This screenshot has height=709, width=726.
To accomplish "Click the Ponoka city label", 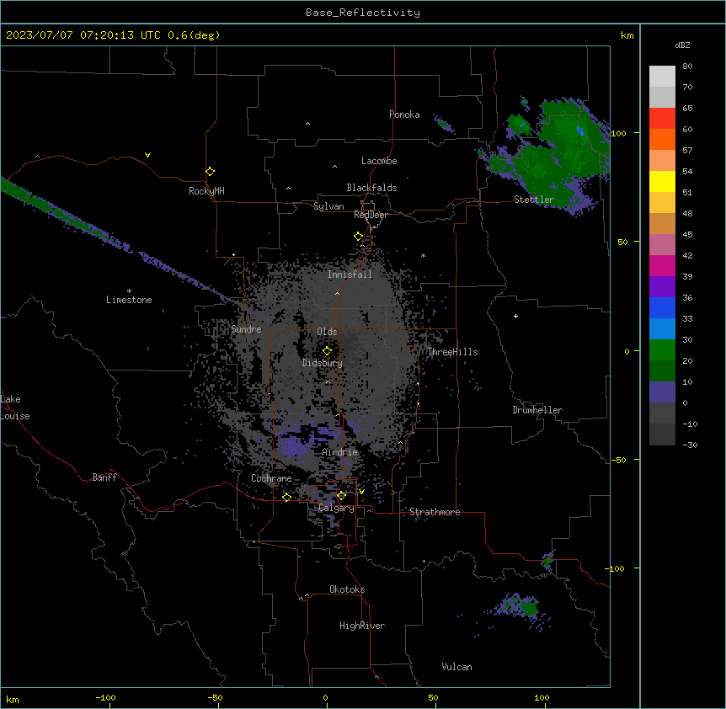I will (404, 115).
